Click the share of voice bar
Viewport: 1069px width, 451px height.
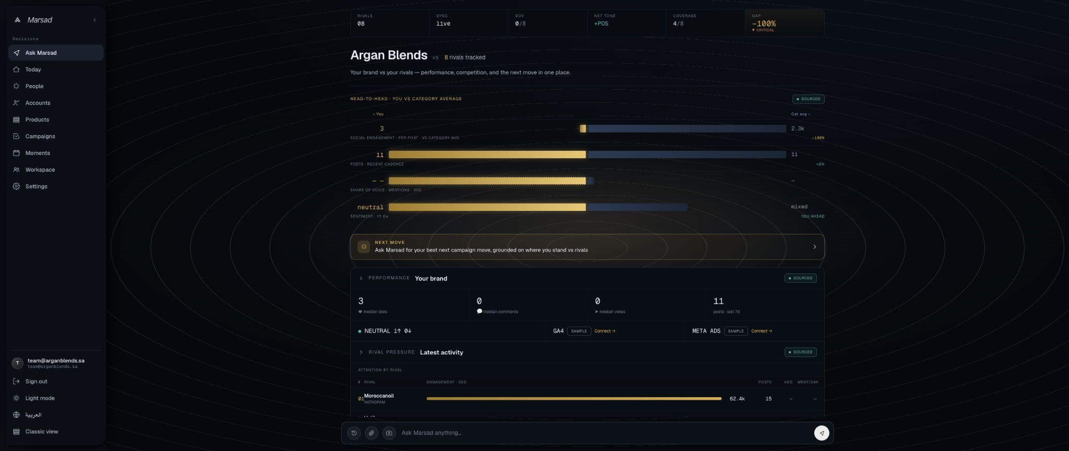pyautogui.click(x=491, y=181)
